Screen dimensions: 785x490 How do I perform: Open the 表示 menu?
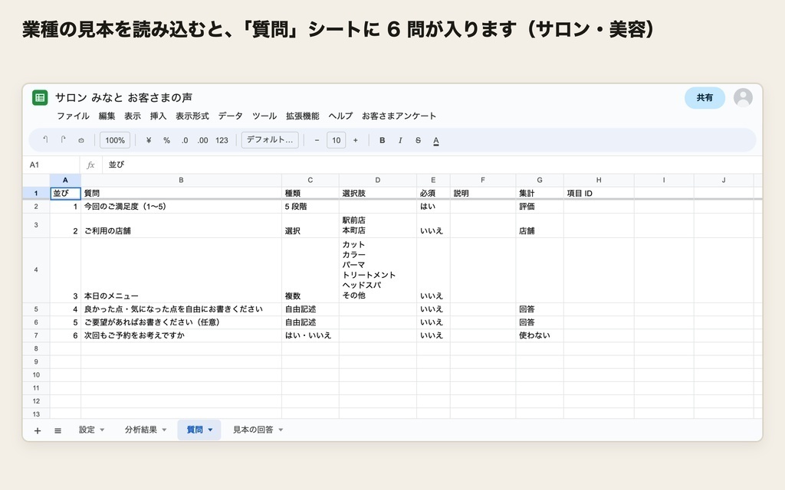pyautogui.click(x=132, y=116)
